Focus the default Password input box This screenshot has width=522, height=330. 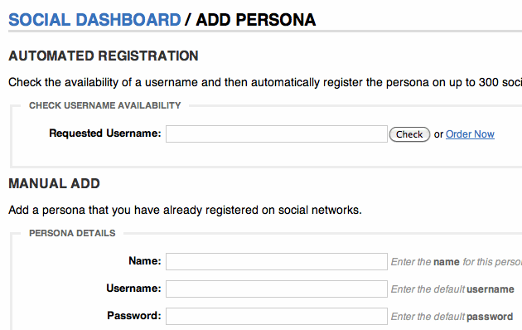click(277, 316)
